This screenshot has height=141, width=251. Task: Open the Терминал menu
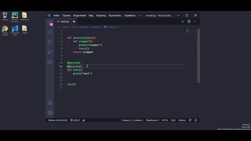coord(130,16)
